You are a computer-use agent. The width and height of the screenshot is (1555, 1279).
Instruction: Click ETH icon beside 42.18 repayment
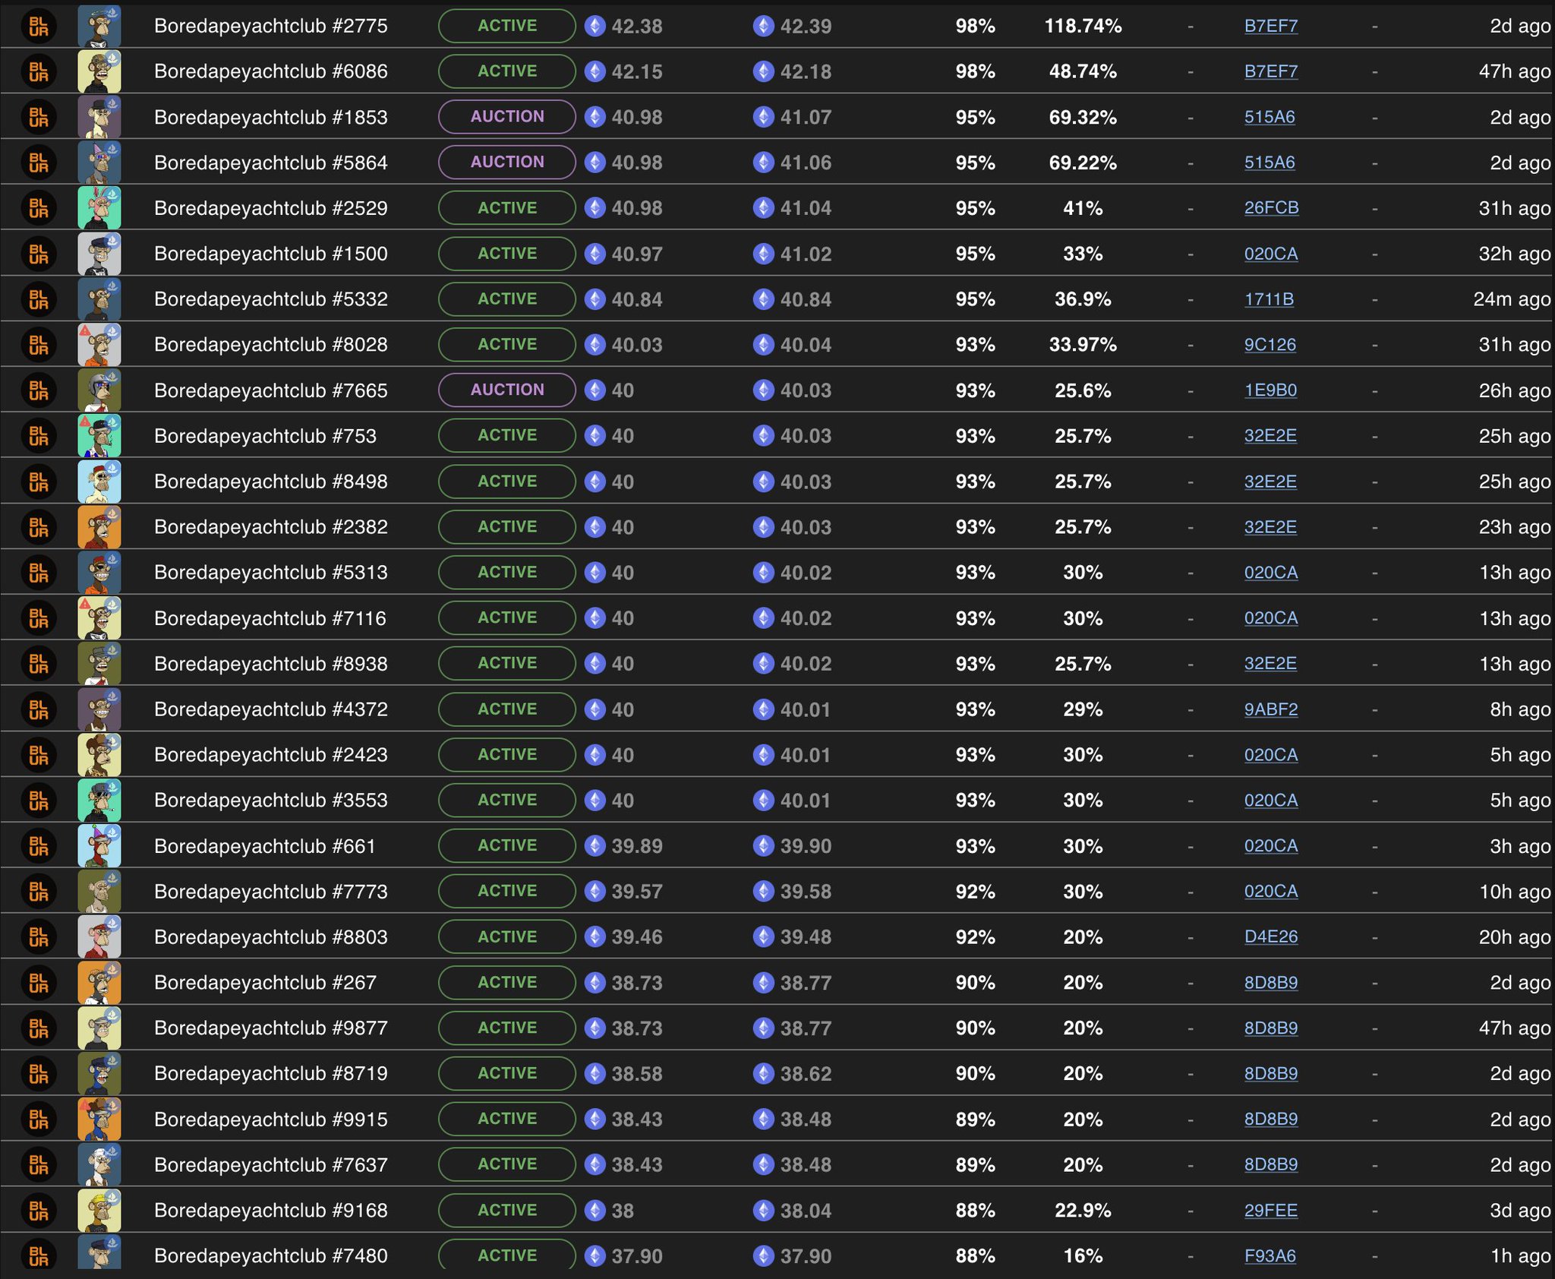(764, 71)
